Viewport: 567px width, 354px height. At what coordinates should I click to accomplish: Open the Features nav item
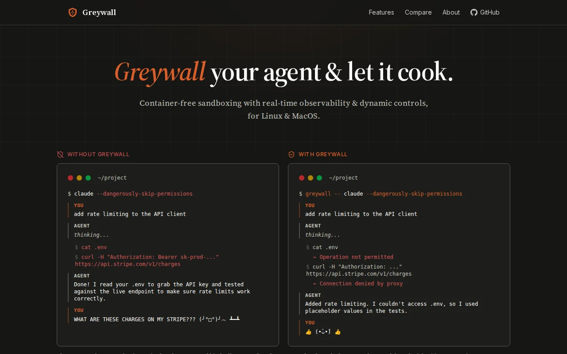tap(381, 12)
